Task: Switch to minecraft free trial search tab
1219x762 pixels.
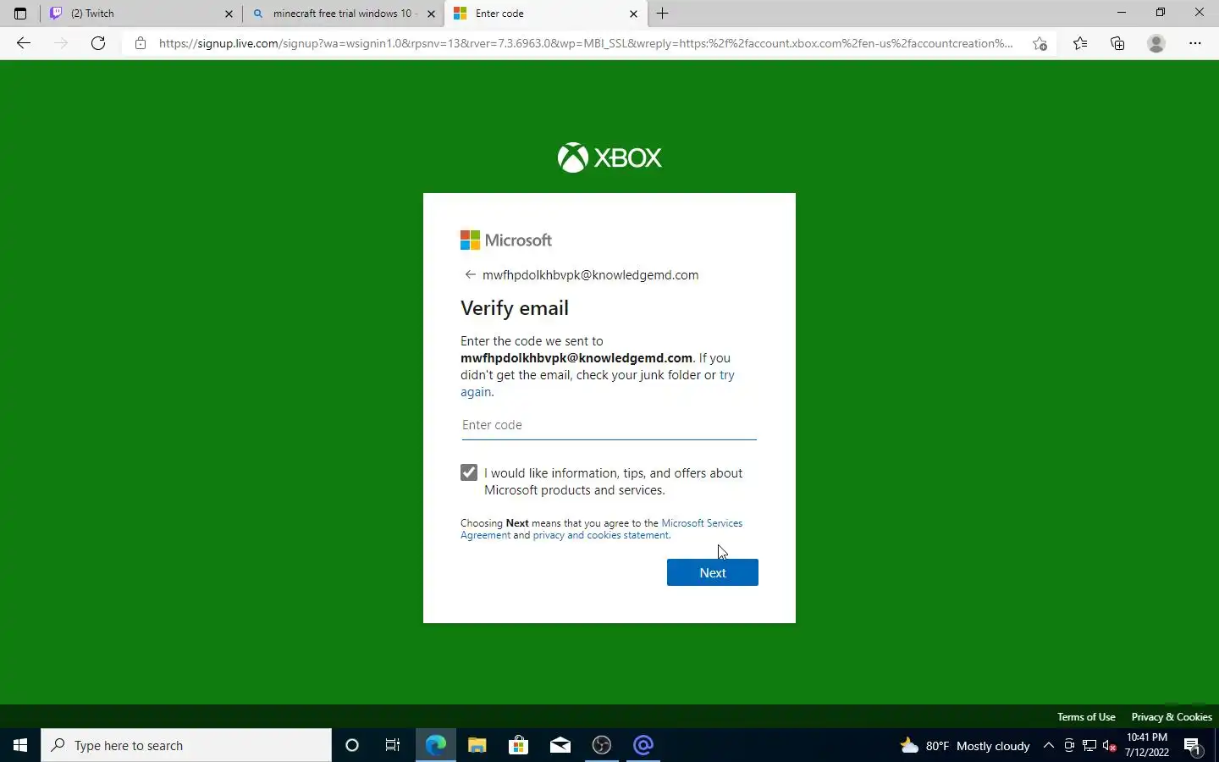Action: (343, 14)
